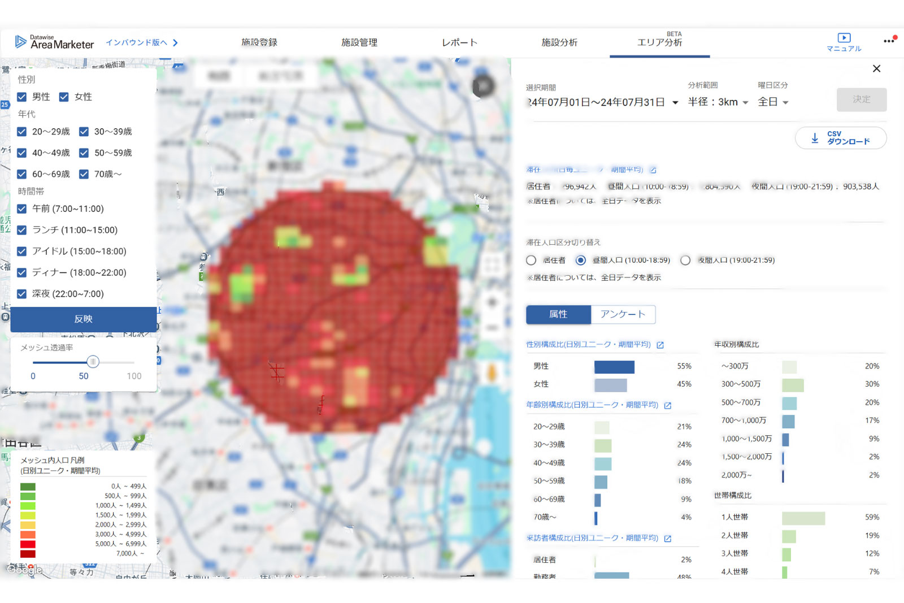
Task: Toggle the 70歳〜 age checkbox
Action: click(x=84, y=174)
